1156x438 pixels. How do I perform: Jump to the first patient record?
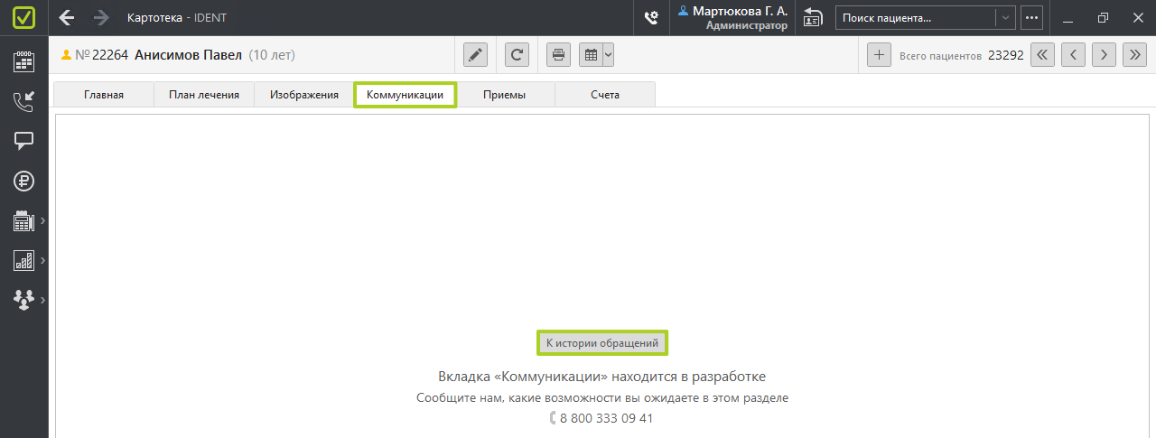coord(1042,55)
